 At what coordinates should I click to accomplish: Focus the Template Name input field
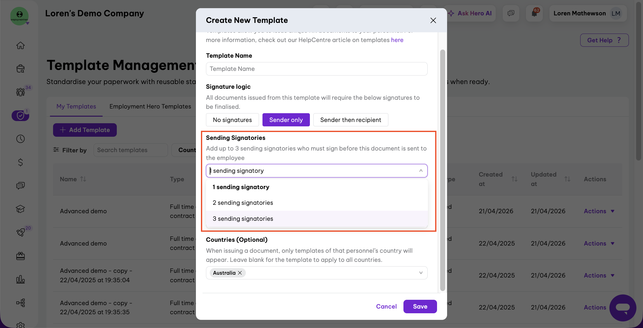317,69
